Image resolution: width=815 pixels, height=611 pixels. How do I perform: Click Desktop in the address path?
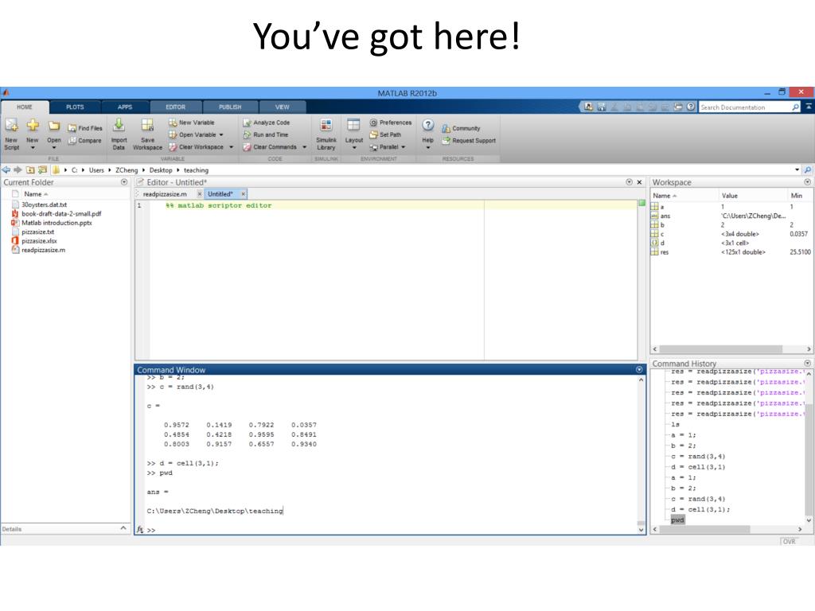tap(161, 170)
